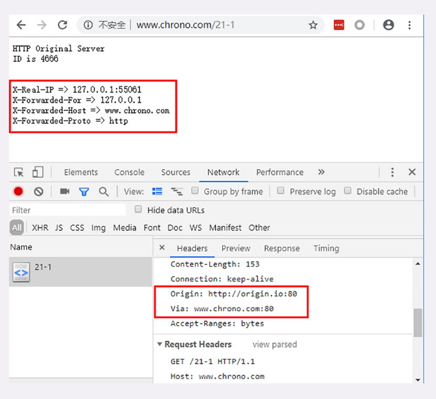View the Timing detail tab

327,248
